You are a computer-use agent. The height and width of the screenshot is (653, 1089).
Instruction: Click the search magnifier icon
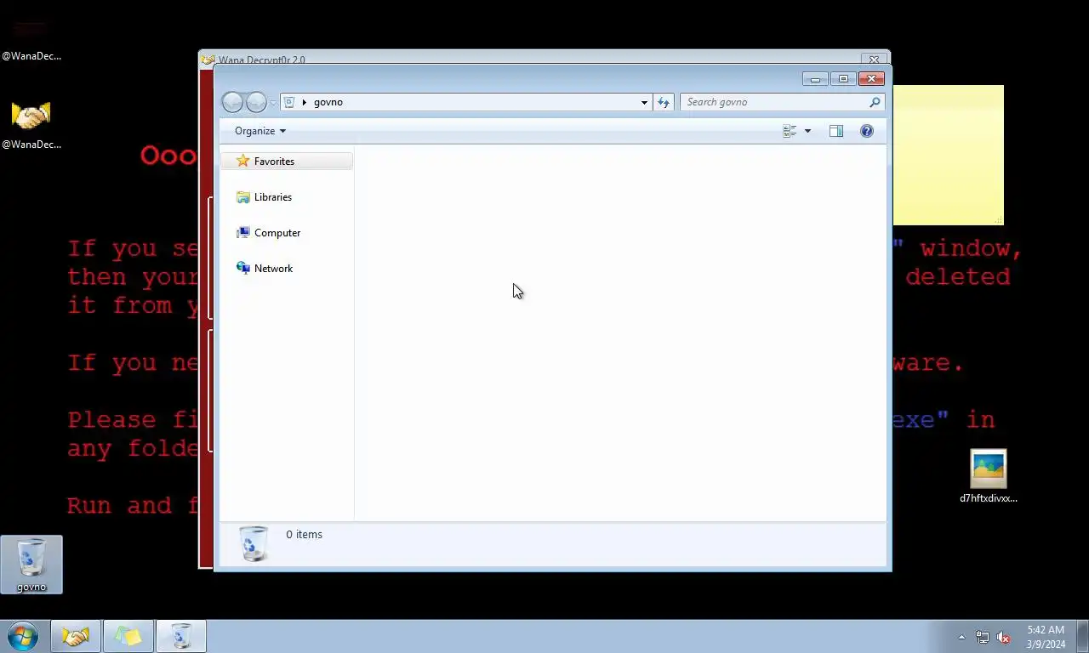tap(875, 102)
